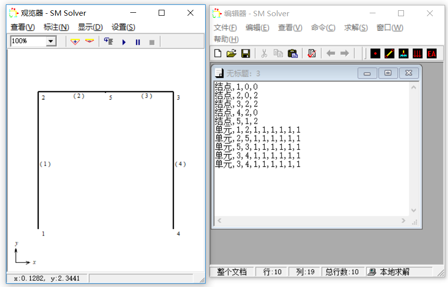
Task: Click the element label (1) in viewer
Action: [45, 164]
